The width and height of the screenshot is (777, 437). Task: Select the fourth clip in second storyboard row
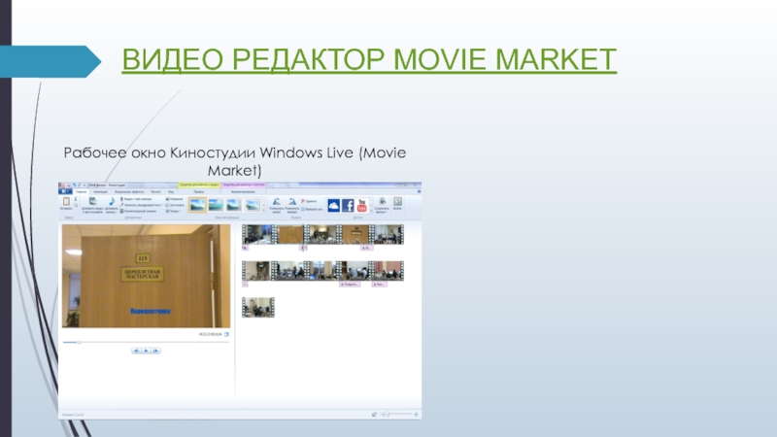tap(355, 271)
